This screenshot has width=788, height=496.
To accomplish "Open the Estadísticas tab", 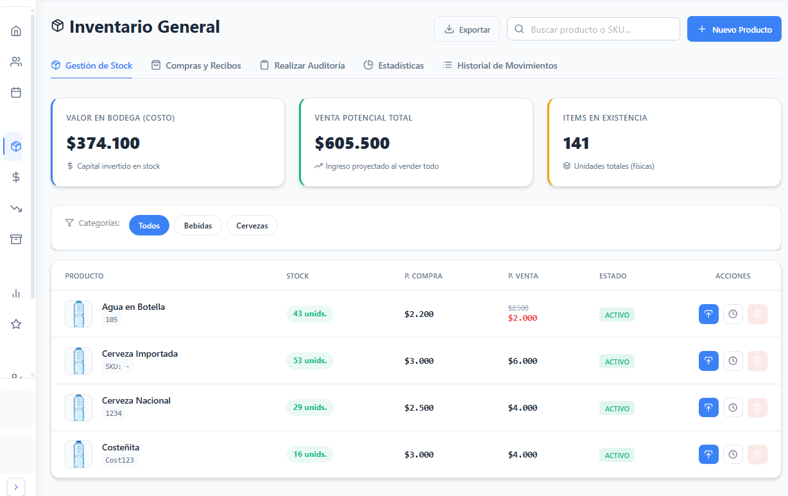I will click(x=393, y=65).
